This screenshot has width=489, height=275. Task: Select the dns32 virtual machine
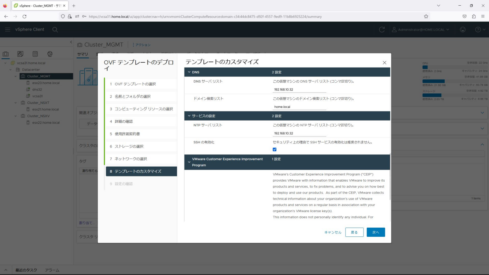click(37, 90)
